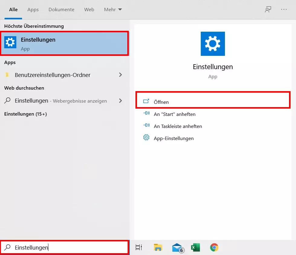Open File Explorer from the taskbar

click(158, 247)
